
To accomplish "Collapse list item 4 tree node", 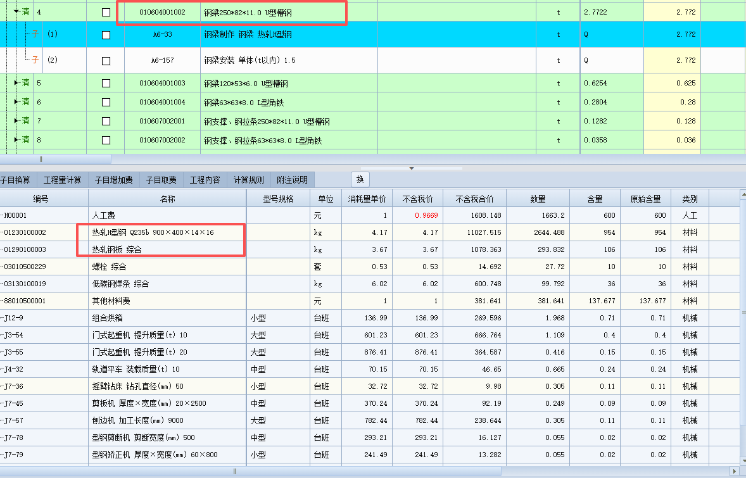I will click(16, 11).
